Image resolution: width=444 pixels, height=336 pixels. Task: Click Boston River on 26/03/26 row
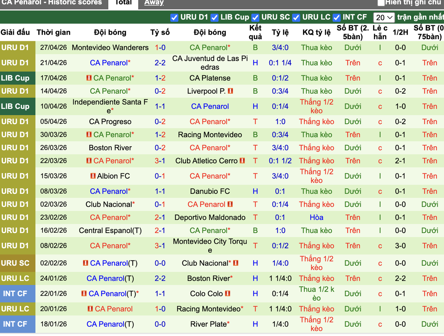coord(110,148)
